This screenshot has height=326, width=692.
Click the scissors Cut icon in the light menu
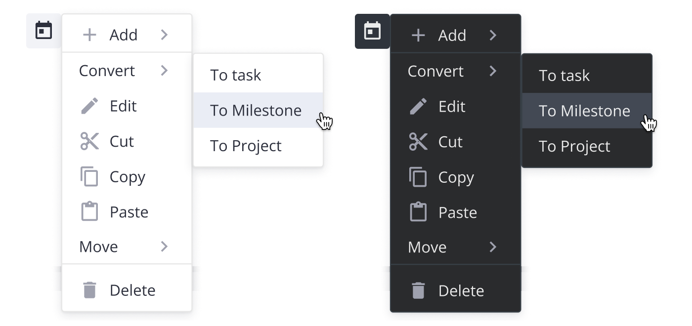point(89,141)
